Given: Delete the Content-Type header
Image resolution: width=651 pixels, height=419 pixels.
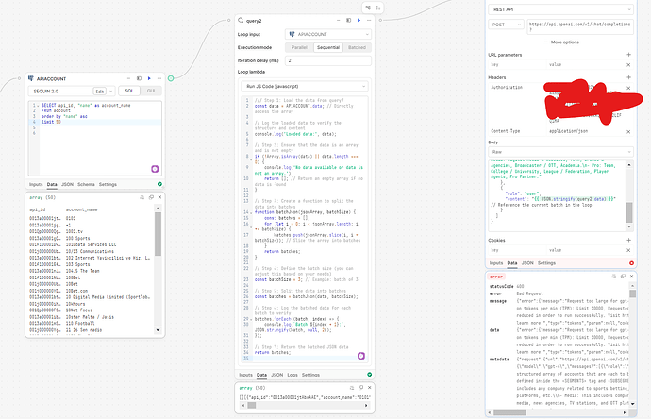Looking at the screenshot, I should click(x=628, y=131).
